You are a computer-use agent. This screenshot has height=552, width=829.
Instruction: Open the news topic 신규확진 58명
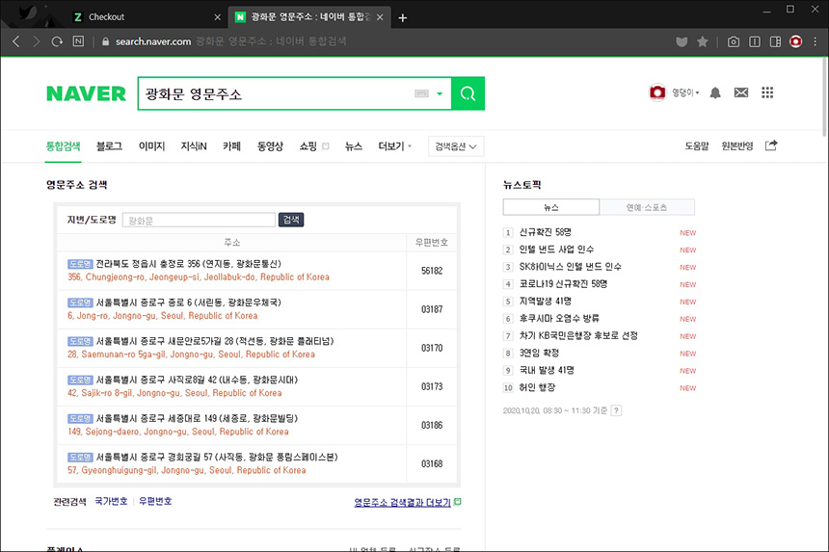point(545,232)
